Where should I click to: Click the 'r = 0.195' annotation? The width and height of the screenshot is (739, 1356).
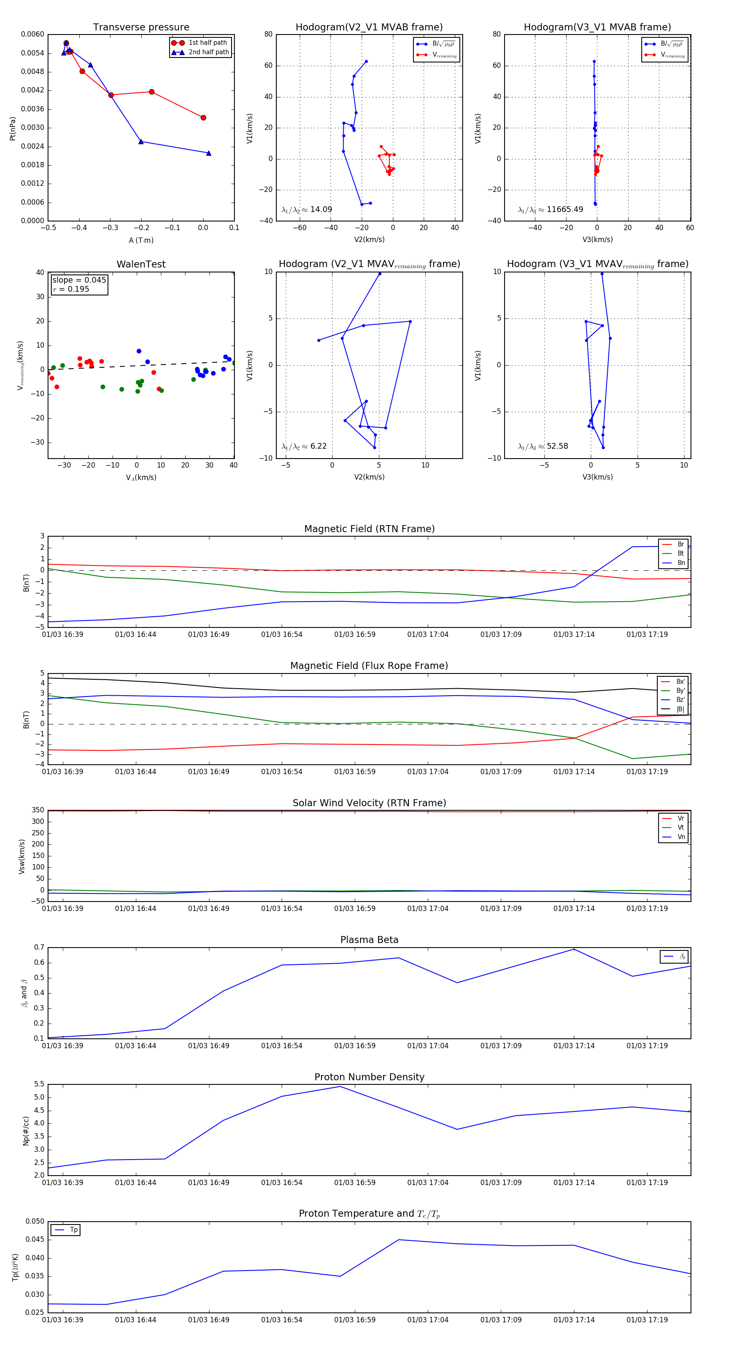[71, 290]
